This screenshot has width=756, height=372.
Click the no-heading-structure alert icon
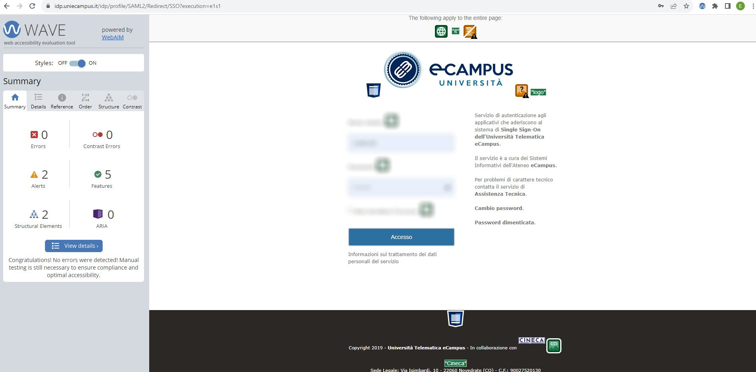pyautogui.click(x=470, y=32)
